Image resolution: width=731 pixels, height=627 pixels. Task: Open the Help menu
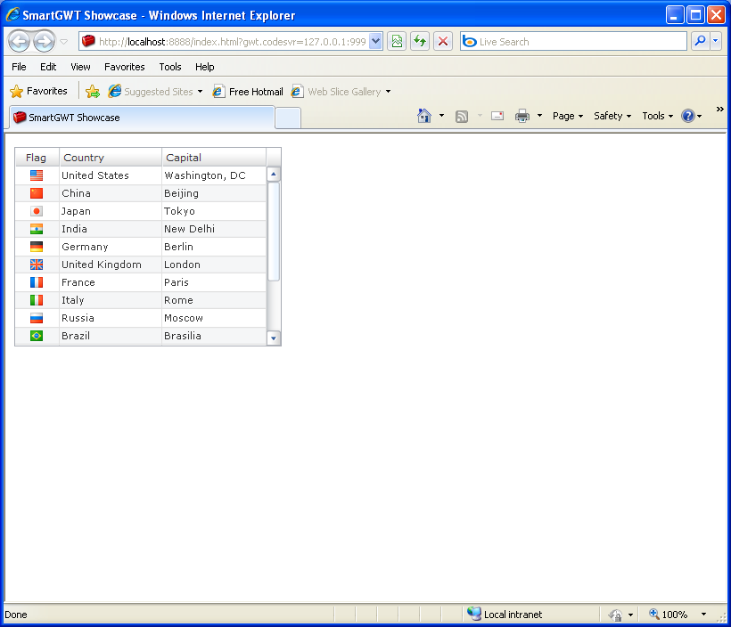pyautogui.click(x=205, y=67)
